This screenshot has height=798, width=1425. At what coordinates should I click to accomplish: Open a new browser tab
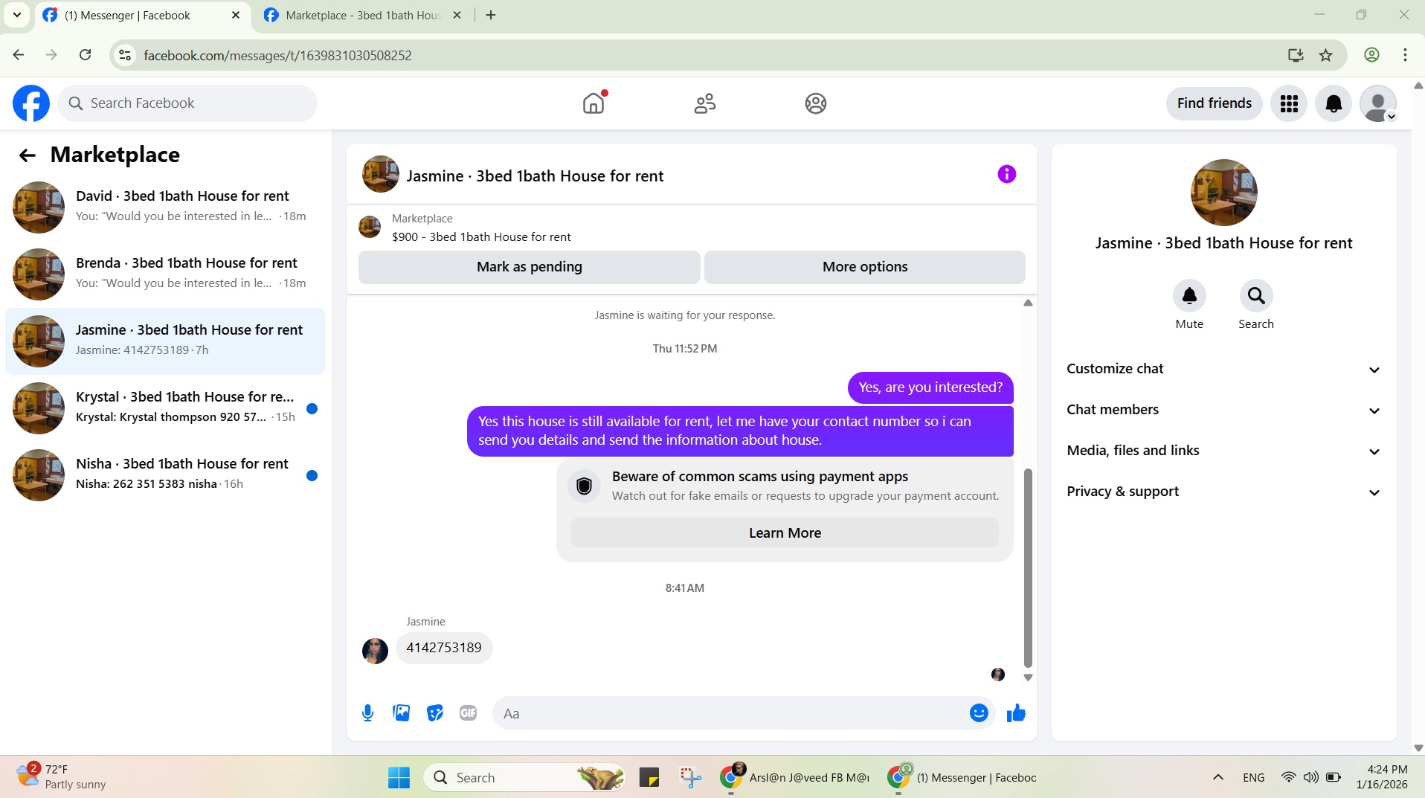pos(491,15)
